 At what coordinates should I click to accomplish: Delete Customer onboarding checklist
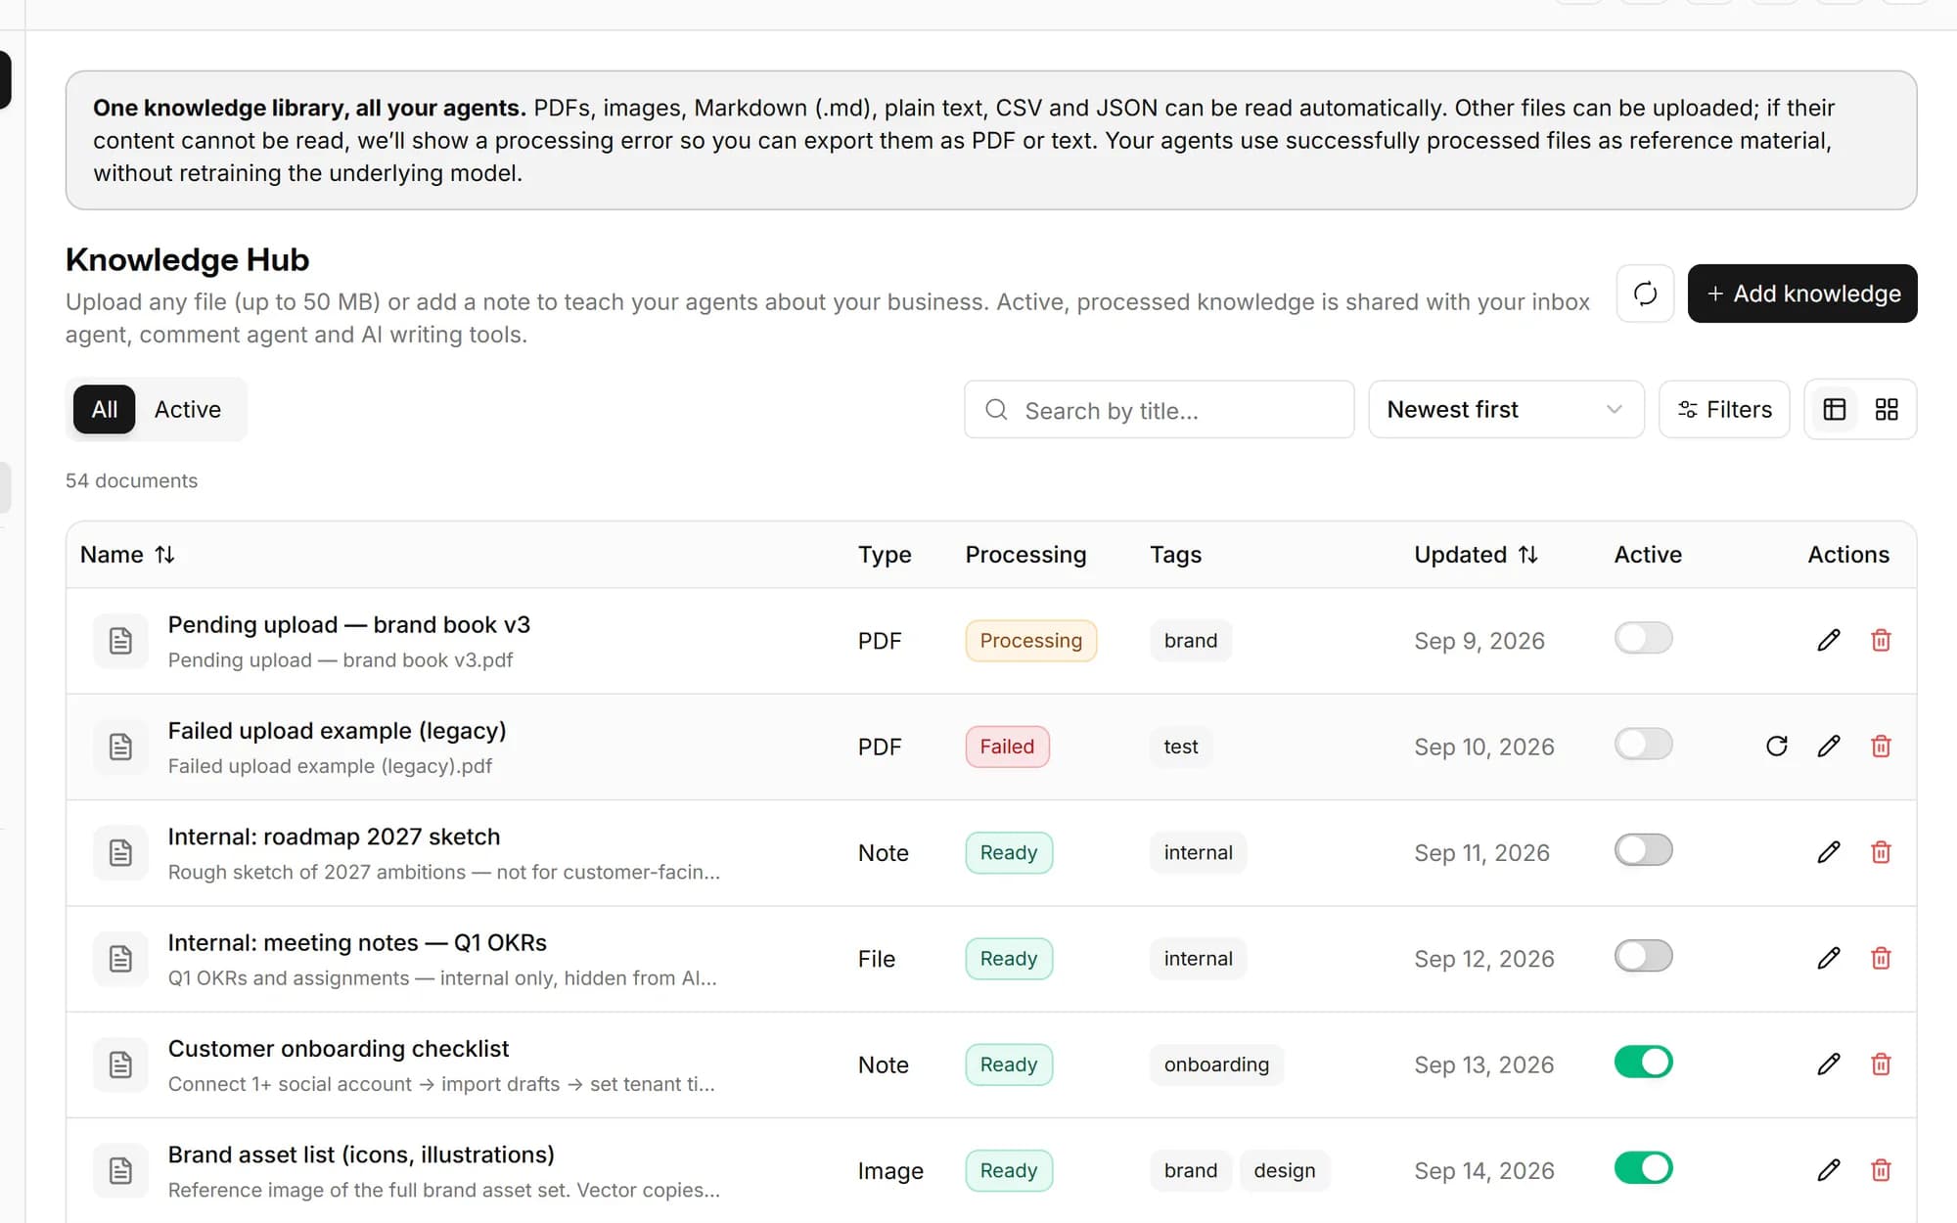pyautogui.click(x=1881, y=1064)
